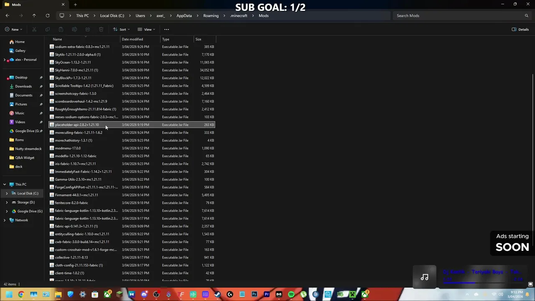The width and height of the screenshot is (535, 301).
Task: Click the music note widget icon
Action: coord(424,277)
